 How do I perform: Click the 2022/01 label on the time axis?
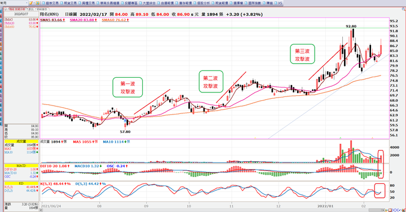coord(325,206)
